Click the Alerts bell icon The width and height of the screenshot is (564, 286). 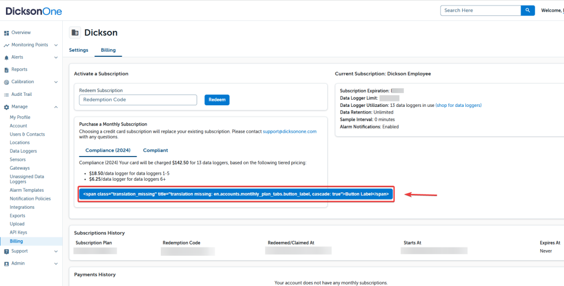(x=7, y=57)
